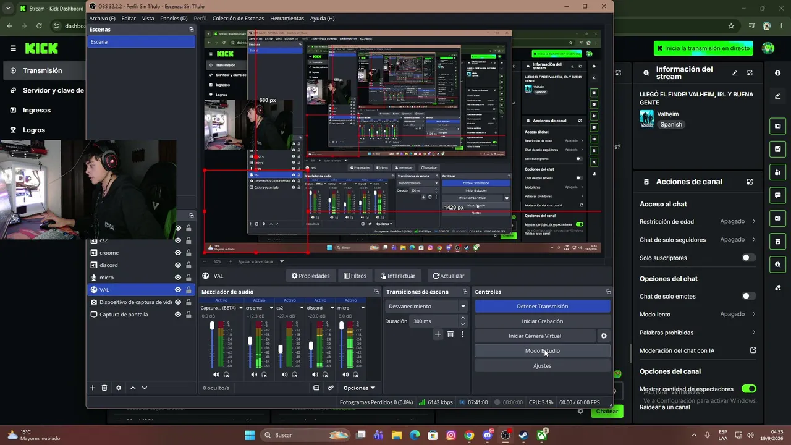Adjust the micro channel volume fader
This screenshot has height=445, width=791.
[341, 326]
